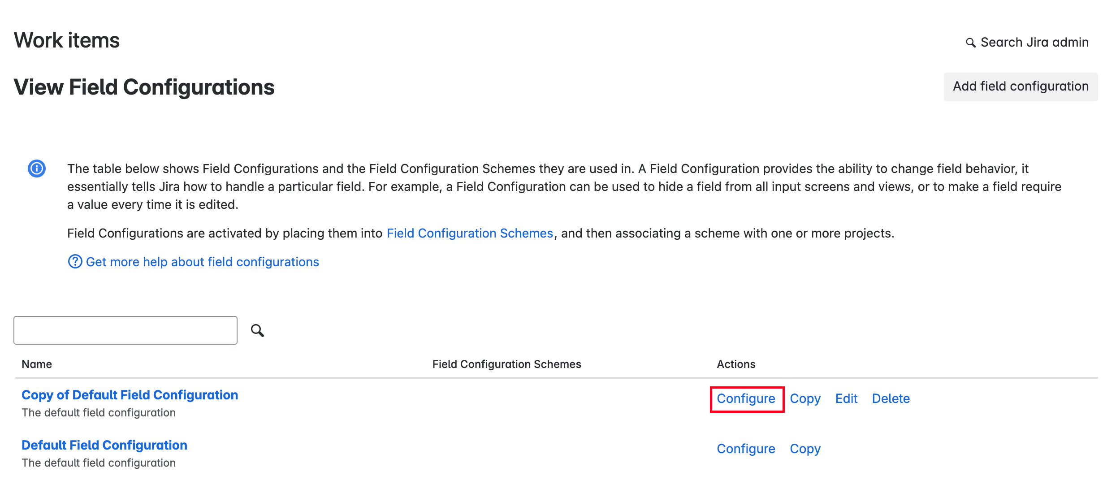Copy the Copy of Default Field Configuration
This screenshot has height=502, width=1116.
(805, 398)
